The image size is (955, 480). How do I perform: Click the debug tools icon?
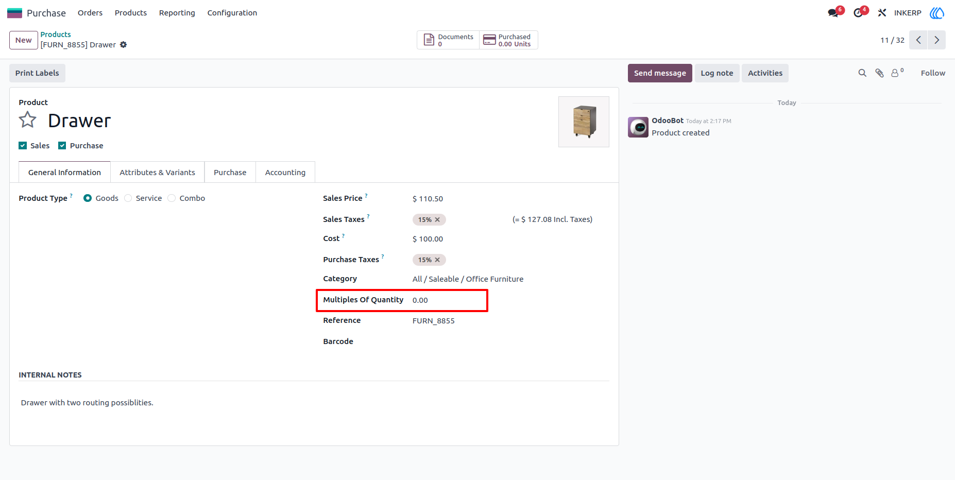882,13
